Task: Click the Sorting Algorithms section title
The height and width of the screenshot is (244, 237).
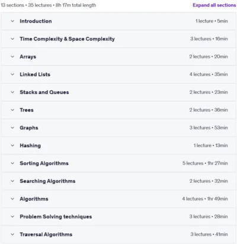Action: click(x=44, y=163)
